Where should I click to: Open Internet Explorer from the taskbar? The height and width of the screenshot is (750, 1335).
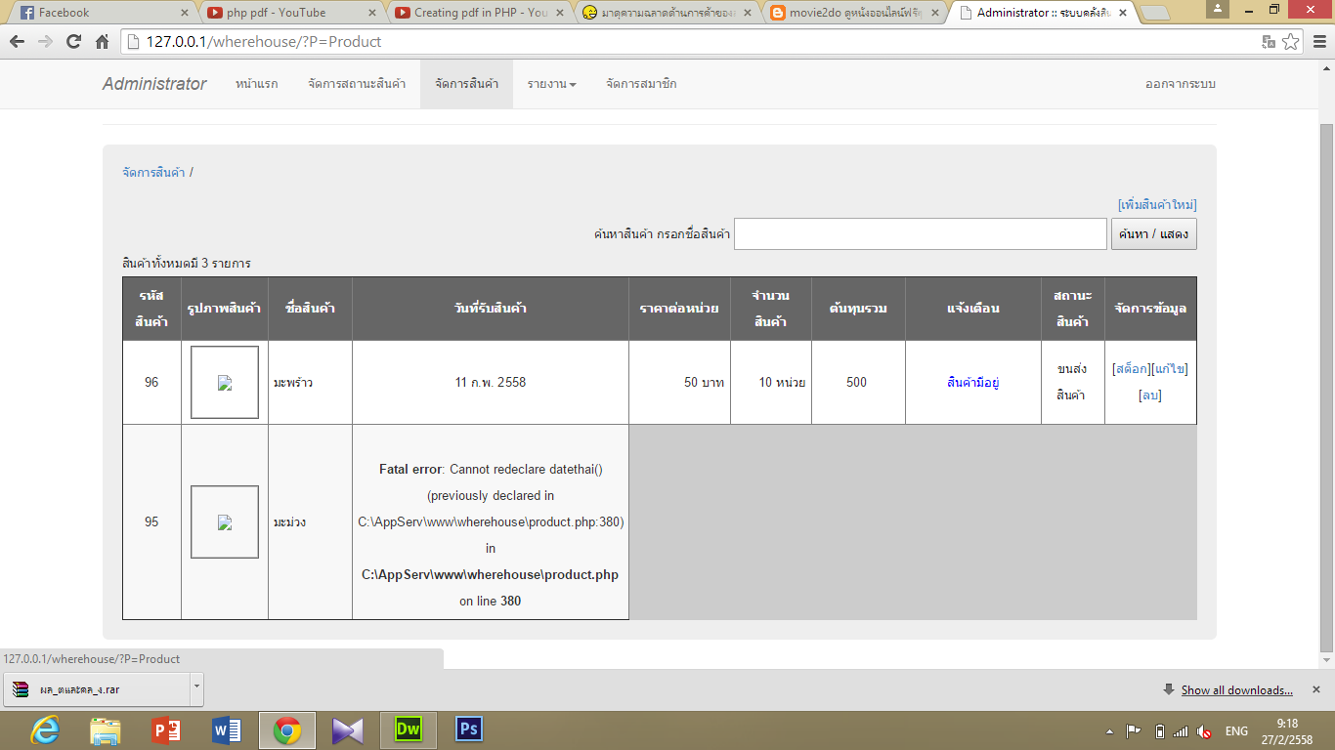45,729
